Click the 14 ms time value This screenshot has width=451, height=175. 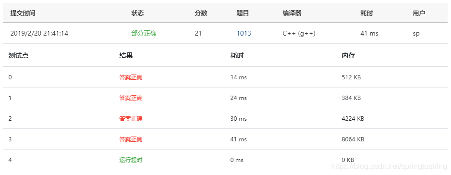pos(238,77)
